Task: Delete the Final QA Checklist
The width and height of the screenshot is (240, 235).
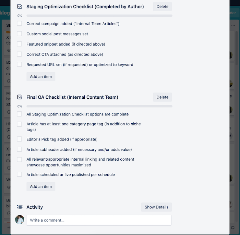Action: coord(163,97)
